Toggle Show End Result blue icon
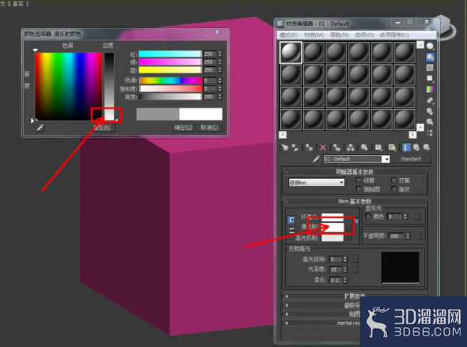 406,147
